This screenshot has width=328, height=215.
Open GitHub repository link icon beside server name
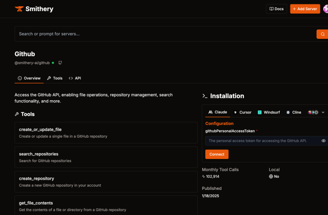point(60,63)
